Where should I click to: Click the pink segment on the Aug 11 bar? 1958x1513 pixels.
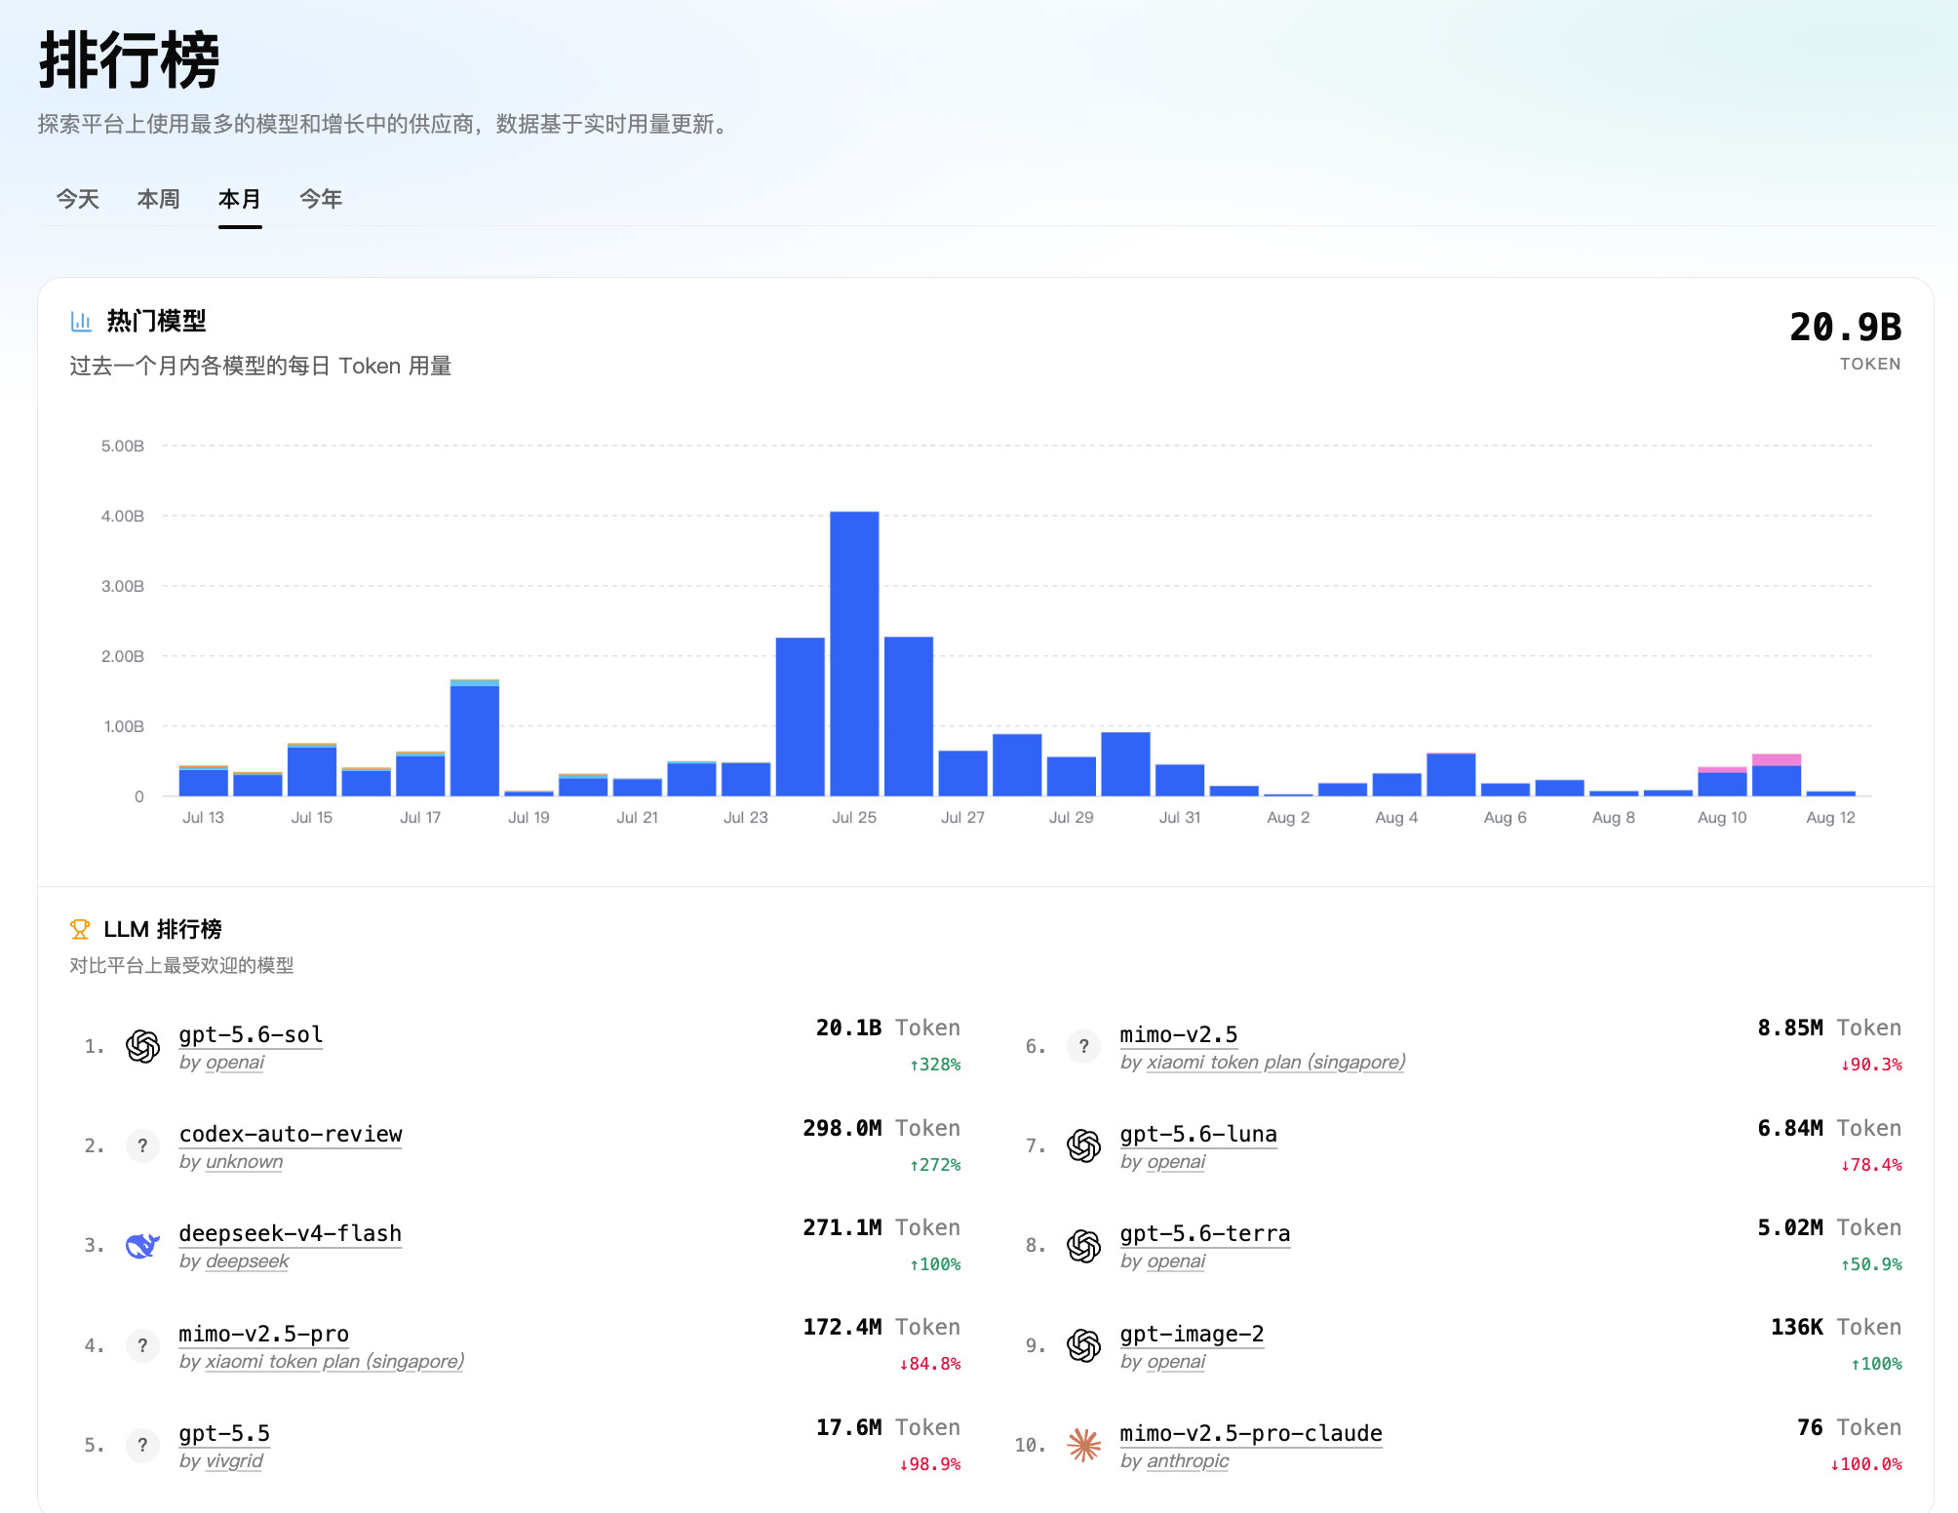(1777, 759)
